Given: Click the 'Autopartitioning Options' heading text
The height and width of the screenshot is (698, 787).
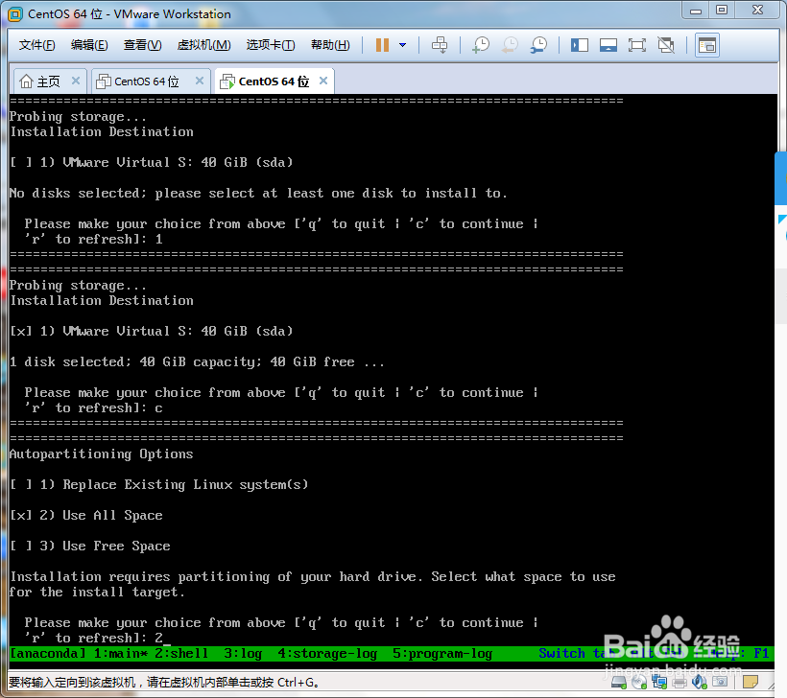Looking at the screenshot, I should (102, 454).
